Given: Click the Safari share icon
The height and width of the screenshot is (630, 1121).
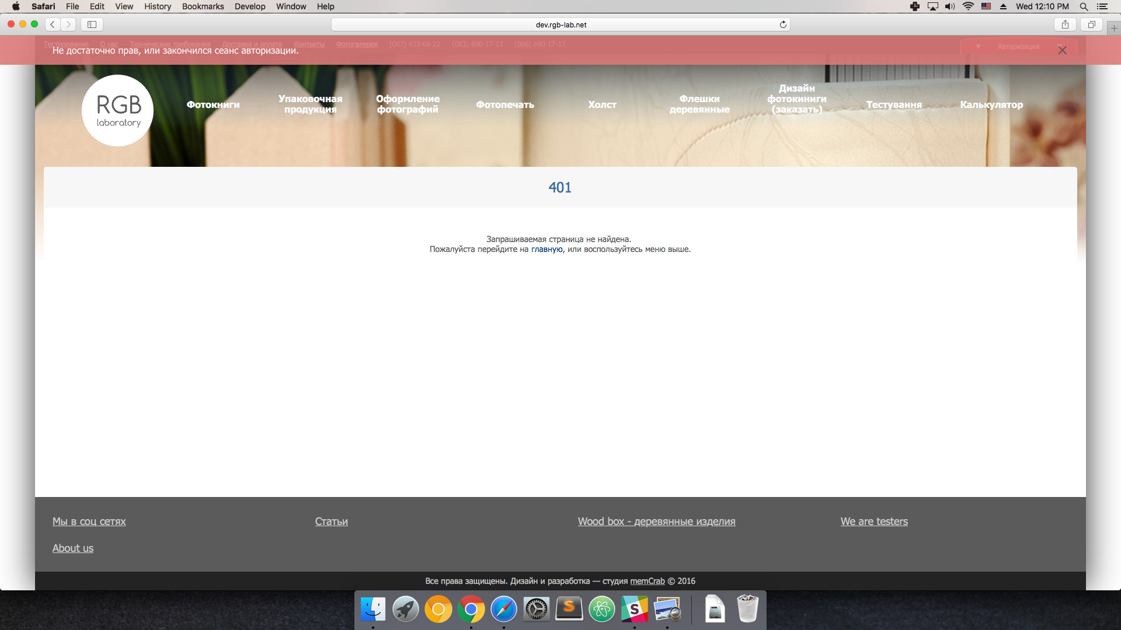Looking at the screenshot, I should [x=1065, y=24].
